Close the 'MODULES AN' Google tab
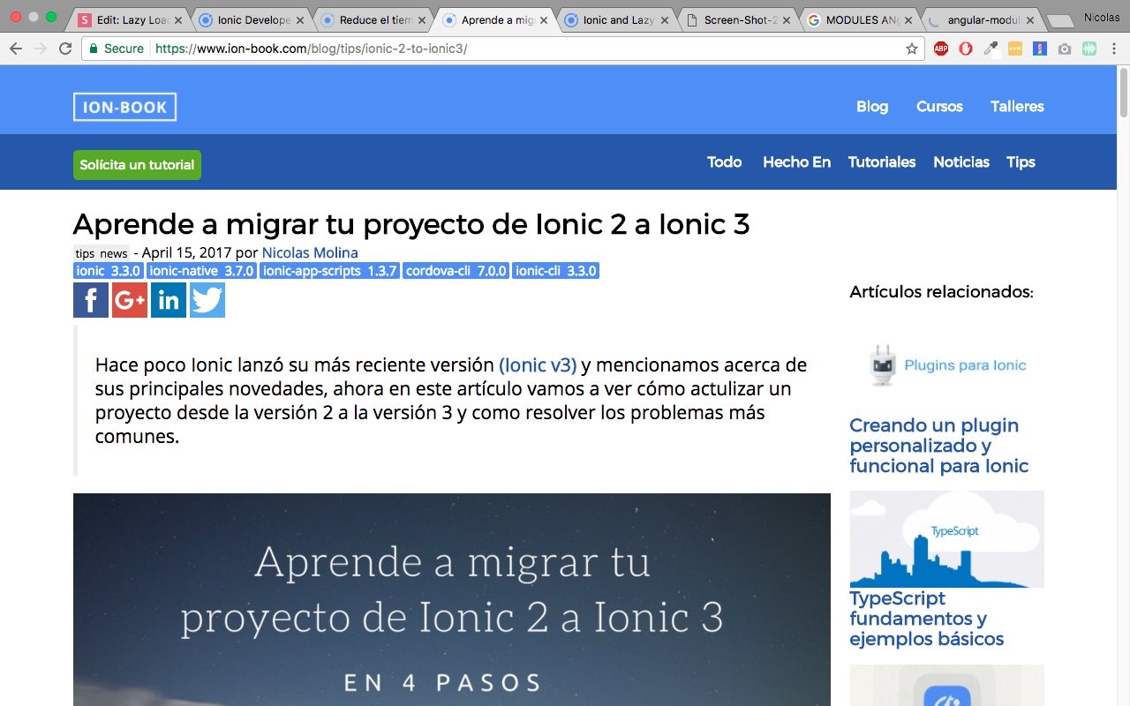The image size is (1130, 706). click(x=908, y=19)
